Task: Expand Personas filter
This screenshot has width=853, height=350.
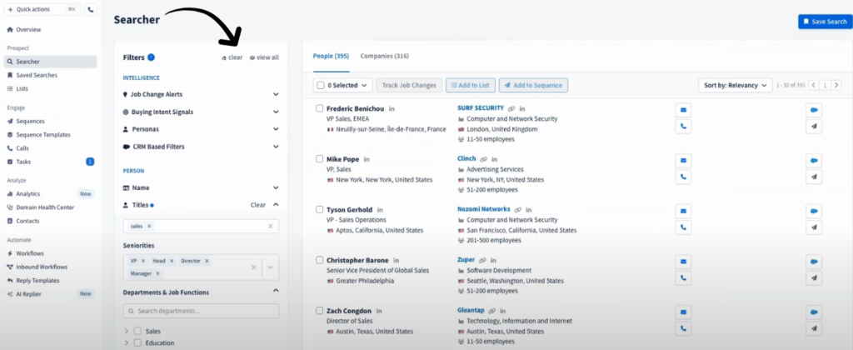Action: (x=276, y=129)
